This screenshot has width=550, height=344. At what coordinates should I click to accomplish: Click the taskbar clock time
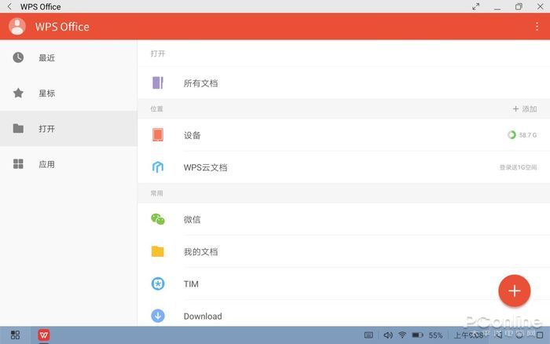coord(468,335)
